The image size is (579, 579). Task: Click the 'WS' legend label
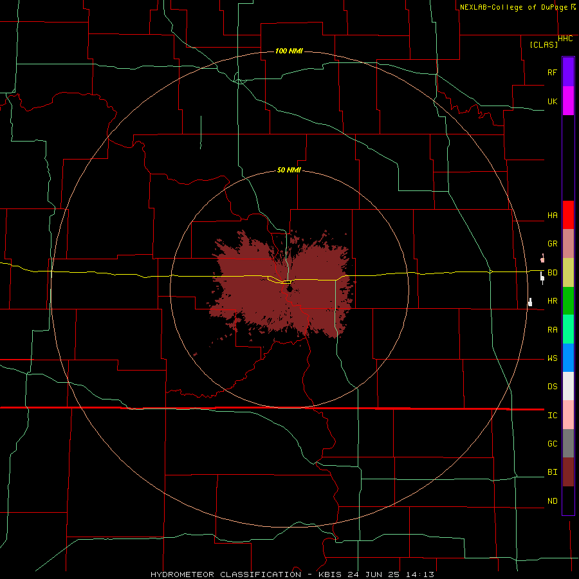(552, 358)
